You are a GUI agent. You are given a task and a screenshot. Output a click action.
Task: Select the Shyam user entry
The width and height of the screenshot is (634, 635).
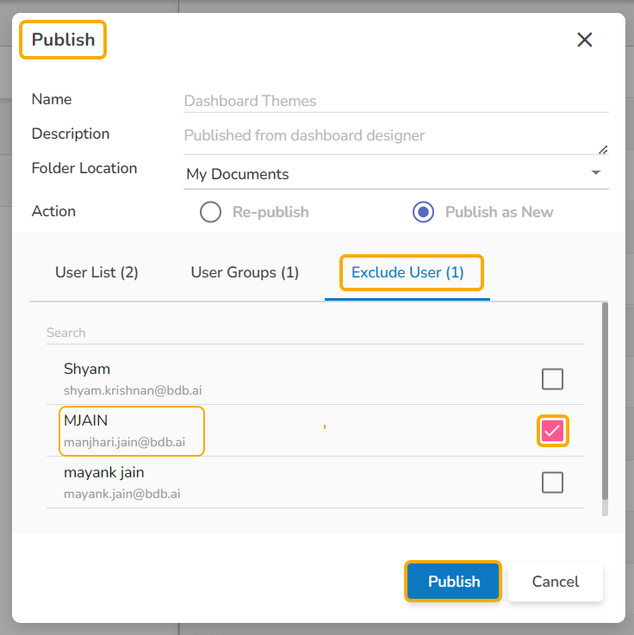click(x=132, y=379)
